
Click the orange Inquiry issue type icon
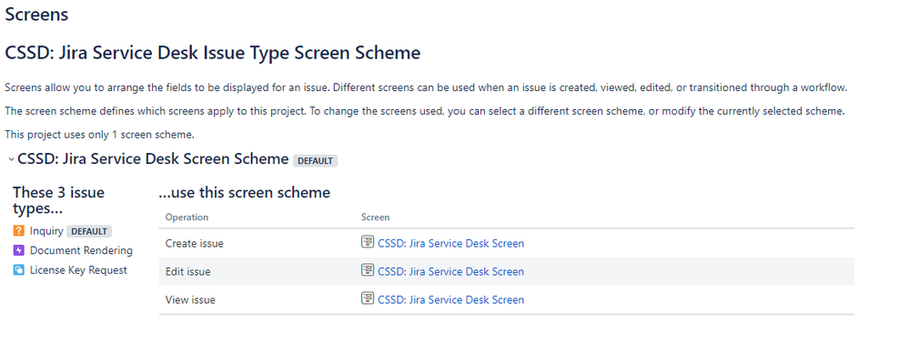[18, 231]
